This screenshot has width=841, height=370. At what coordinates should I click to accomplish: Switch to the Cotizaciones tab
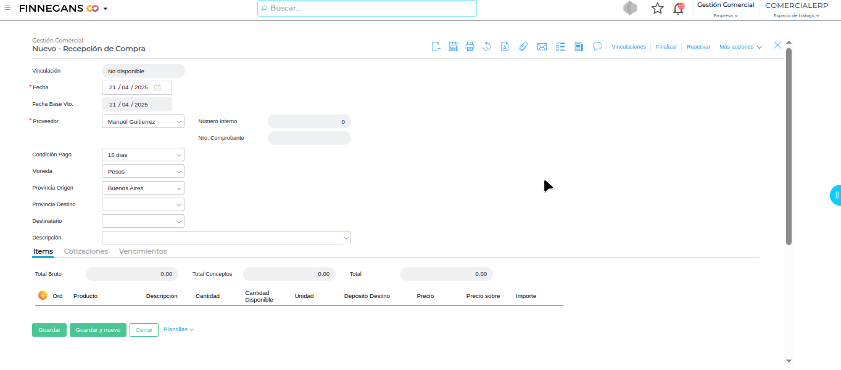pos(86,251)
